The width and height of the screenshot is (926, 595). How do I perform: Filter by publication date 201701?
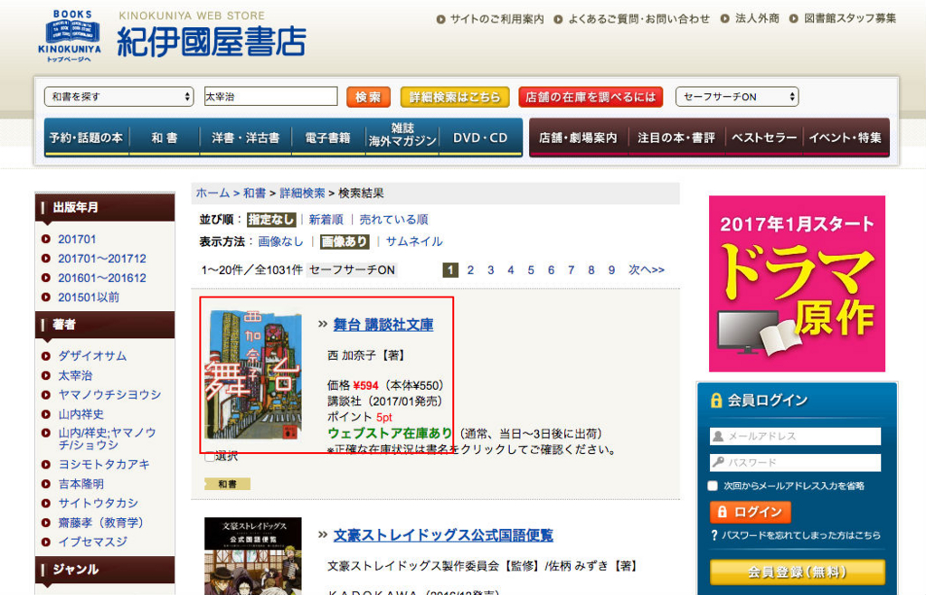click(77, 239)
